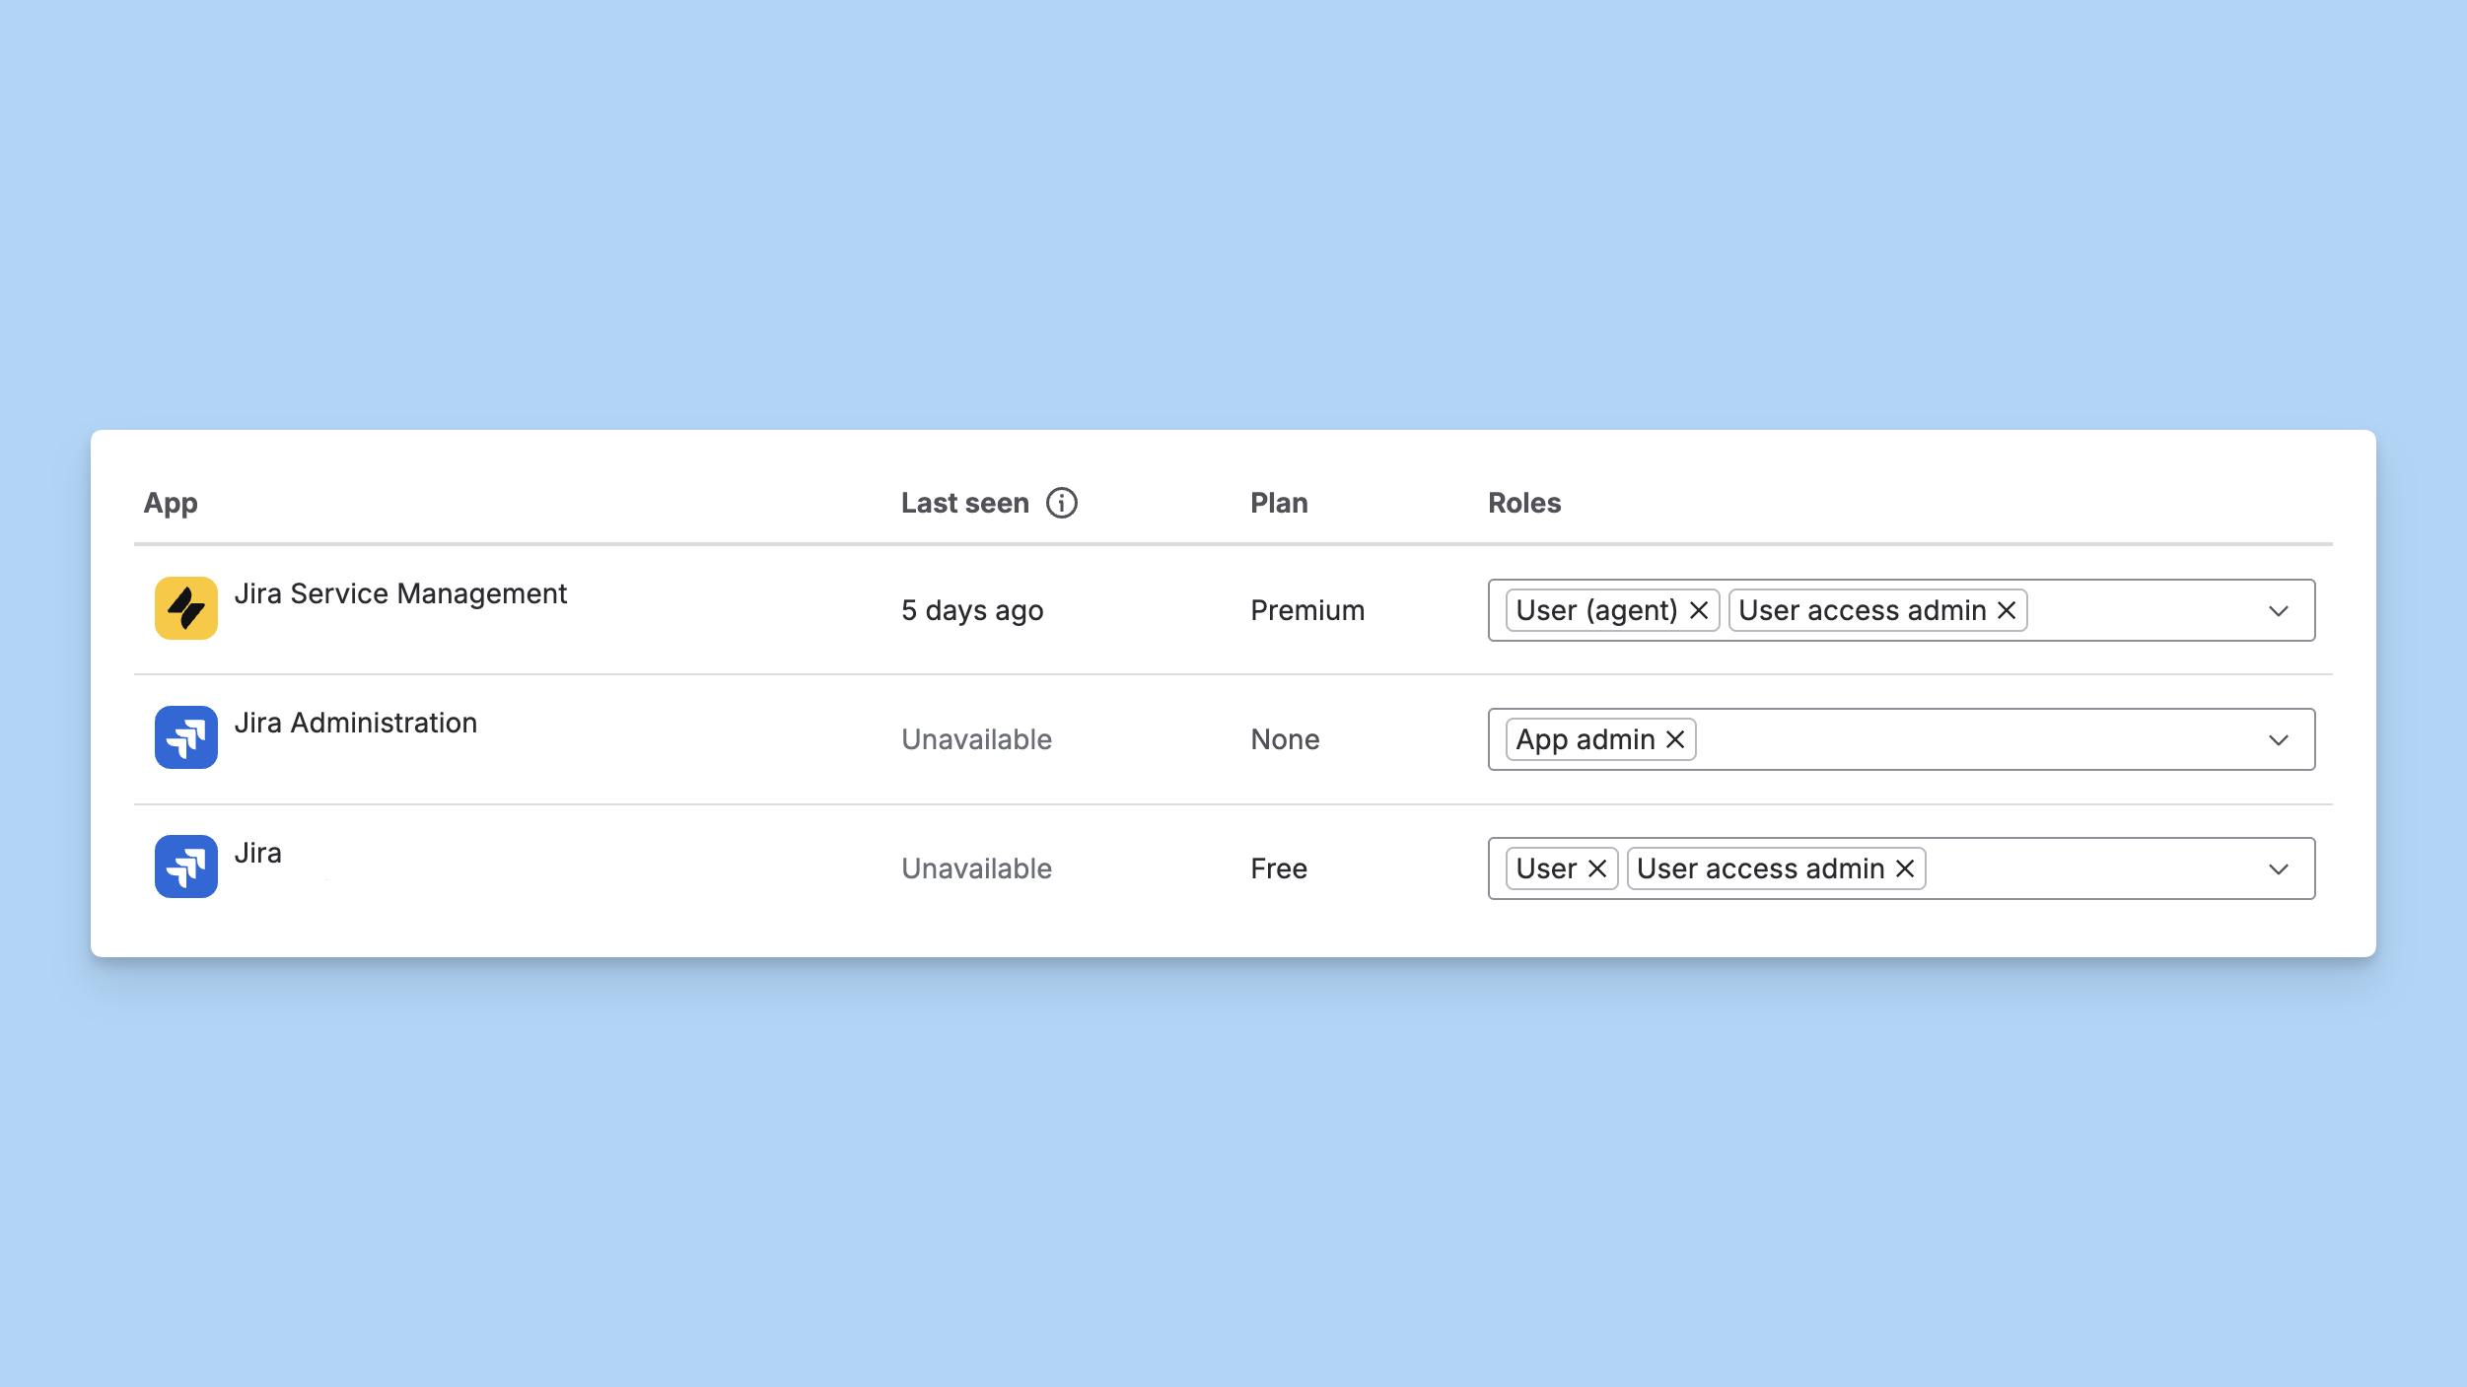Click the Plan column header
The width and height of the screenshot is (2467, 1387).
coord(1278,503)
